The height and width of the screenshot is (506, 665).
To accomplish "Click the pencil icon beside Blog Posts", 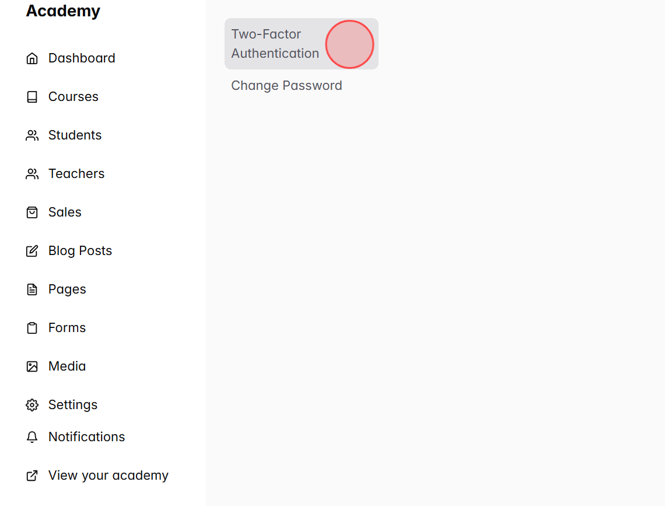I will click(x=32, y=250).
